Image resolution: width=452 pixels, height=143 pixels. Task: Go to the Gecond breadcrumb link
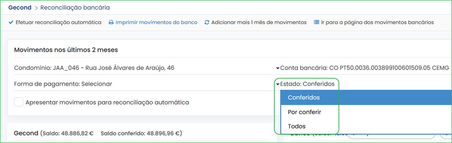[19, 7]
